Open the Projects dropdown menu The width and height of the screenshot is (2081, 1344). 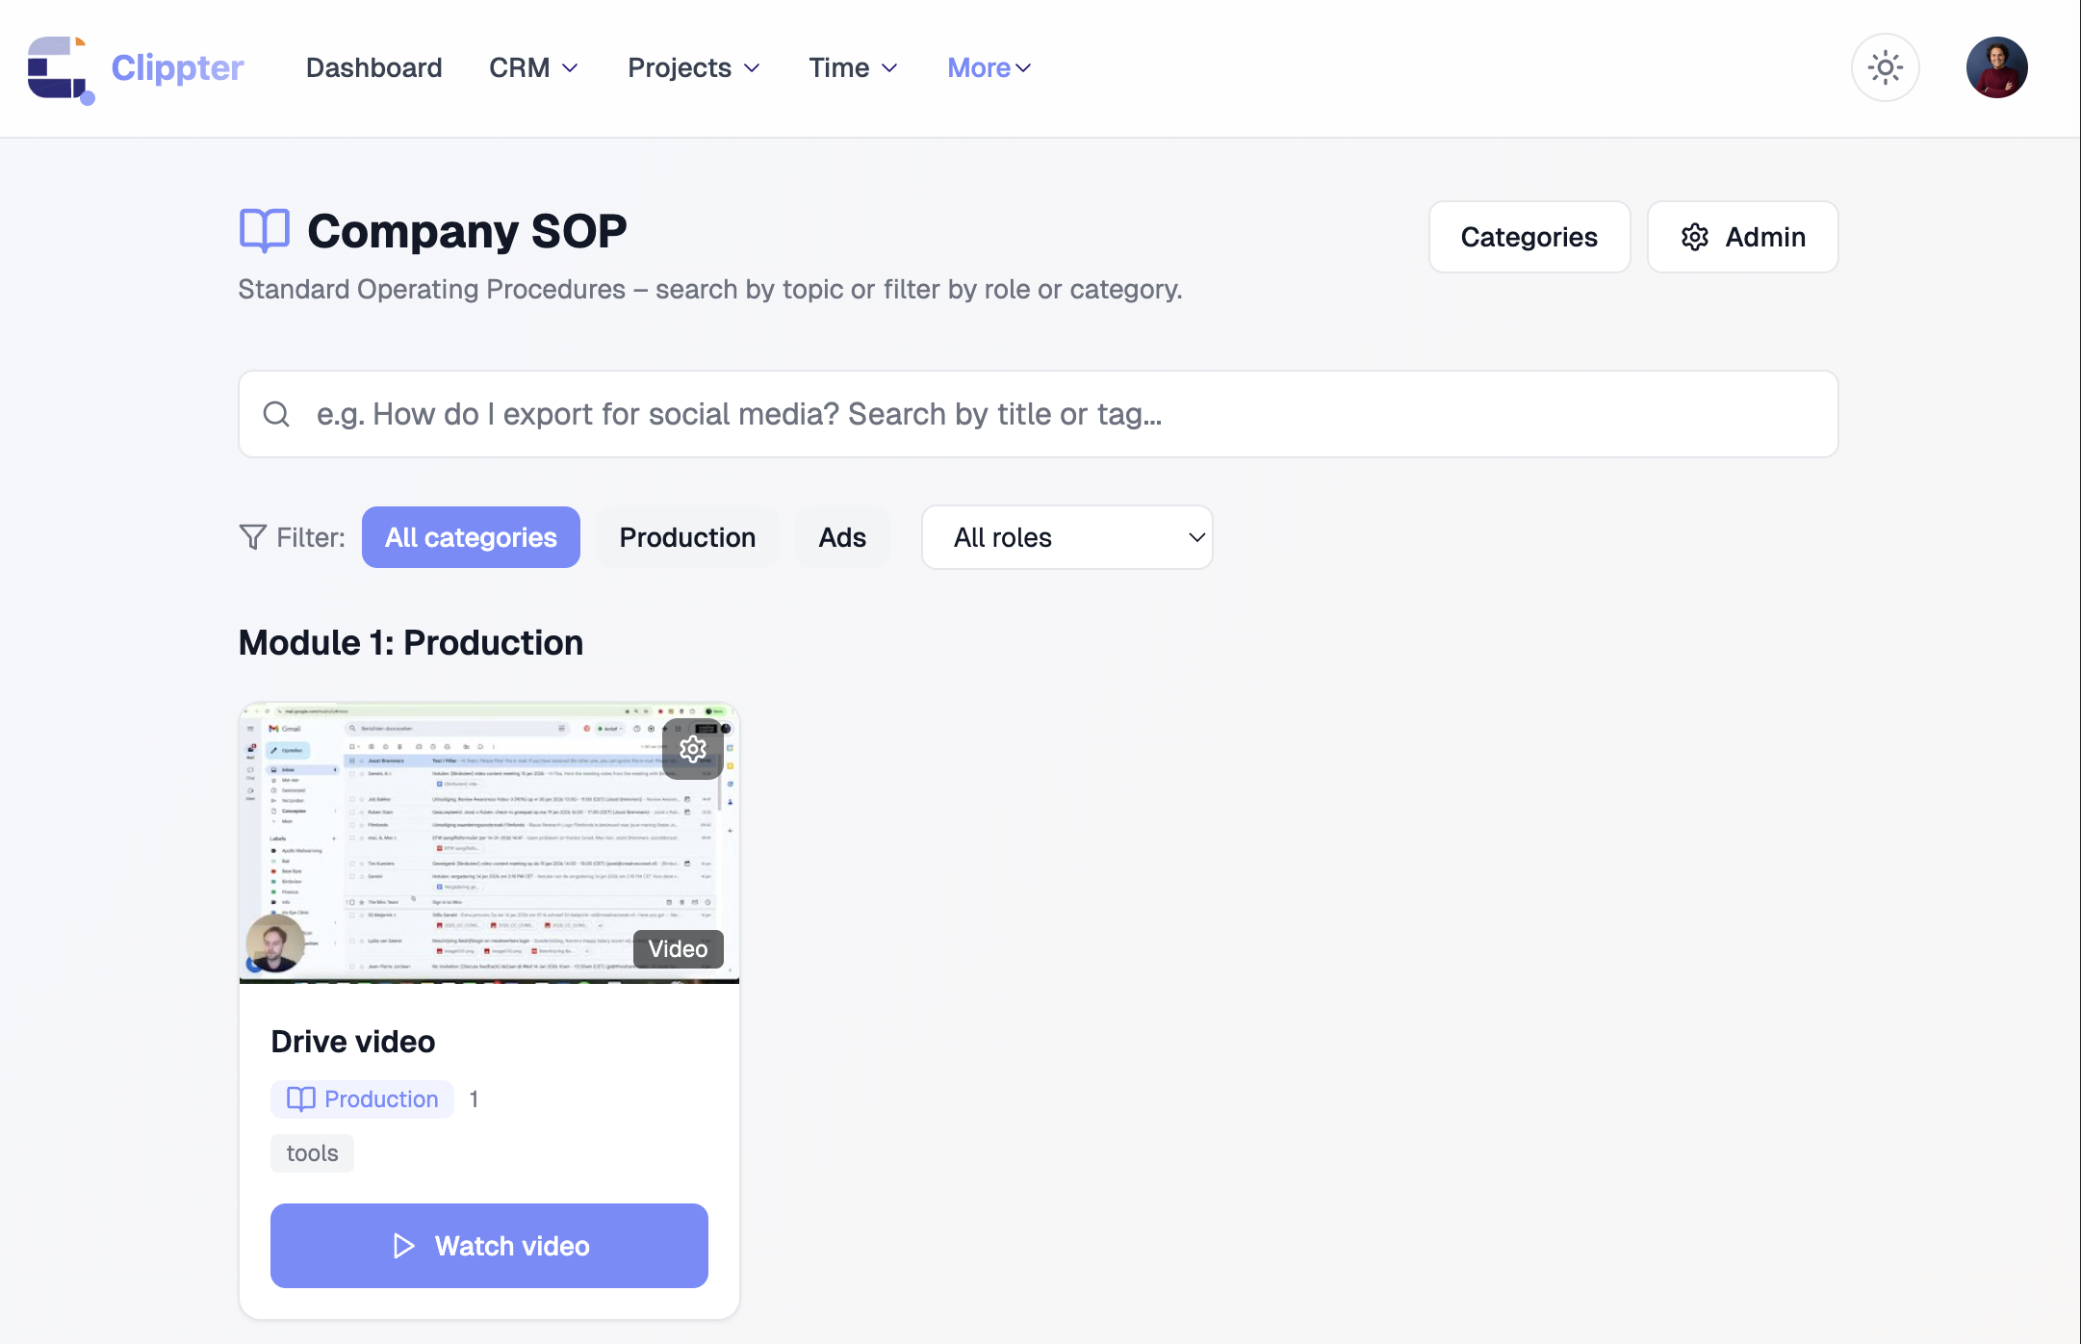[693, 67]
